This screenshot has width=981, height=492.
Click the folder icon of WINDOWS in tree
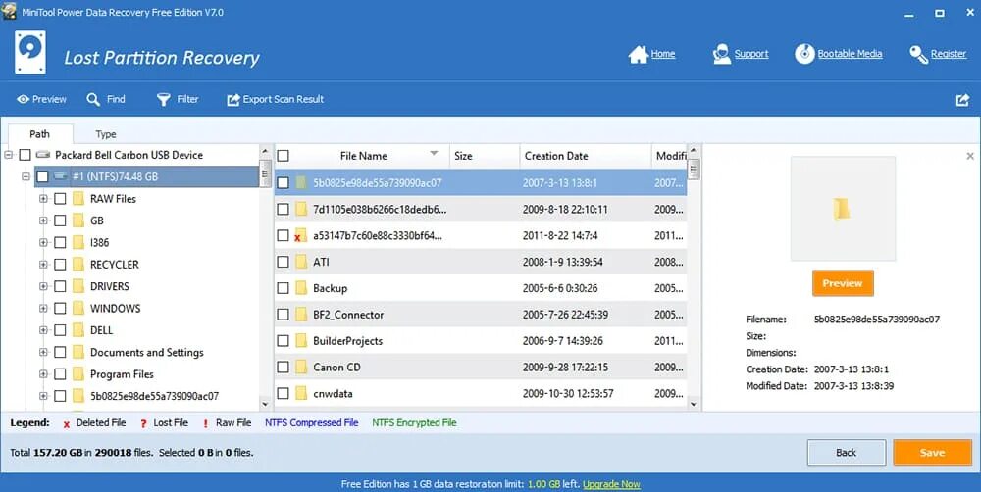[x=78, y=308]
